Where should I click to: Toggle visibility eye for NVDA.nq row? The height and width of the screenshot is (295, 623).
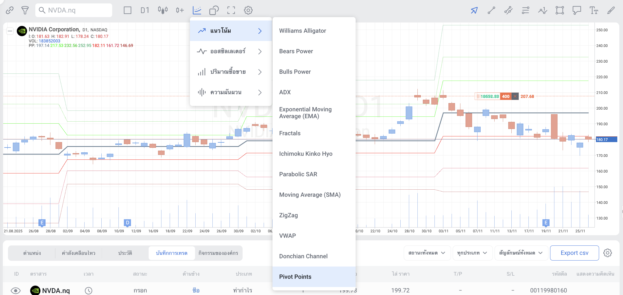click(16, 290)
